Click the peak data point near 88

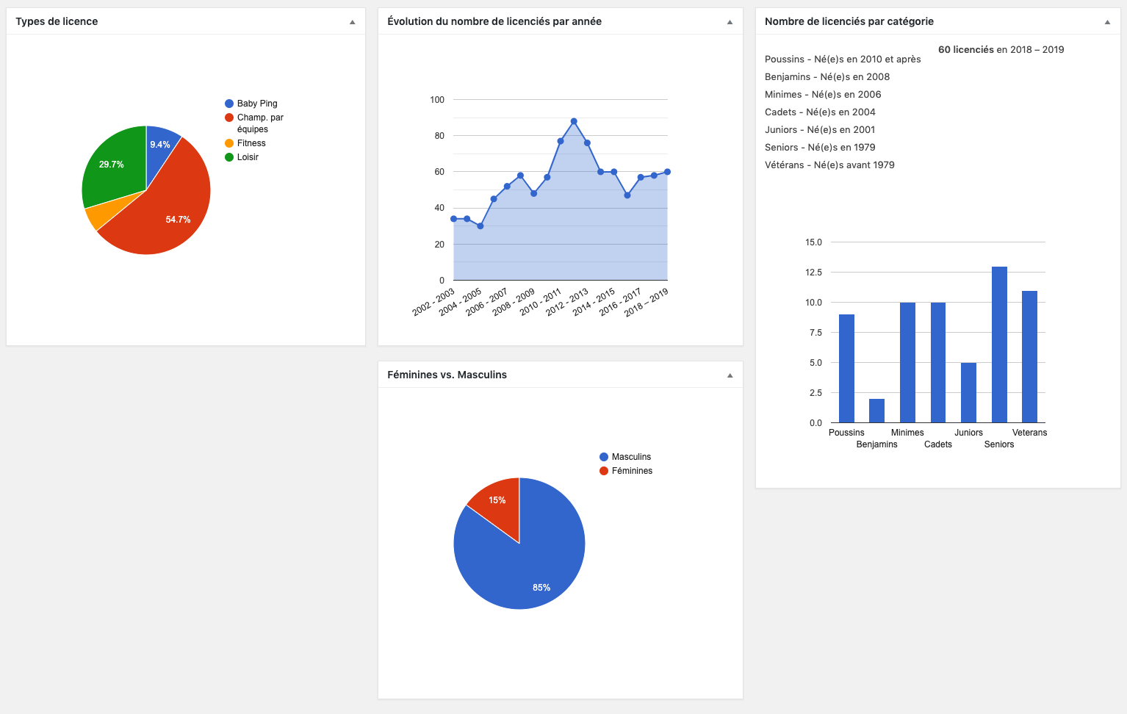pos(574,121)
